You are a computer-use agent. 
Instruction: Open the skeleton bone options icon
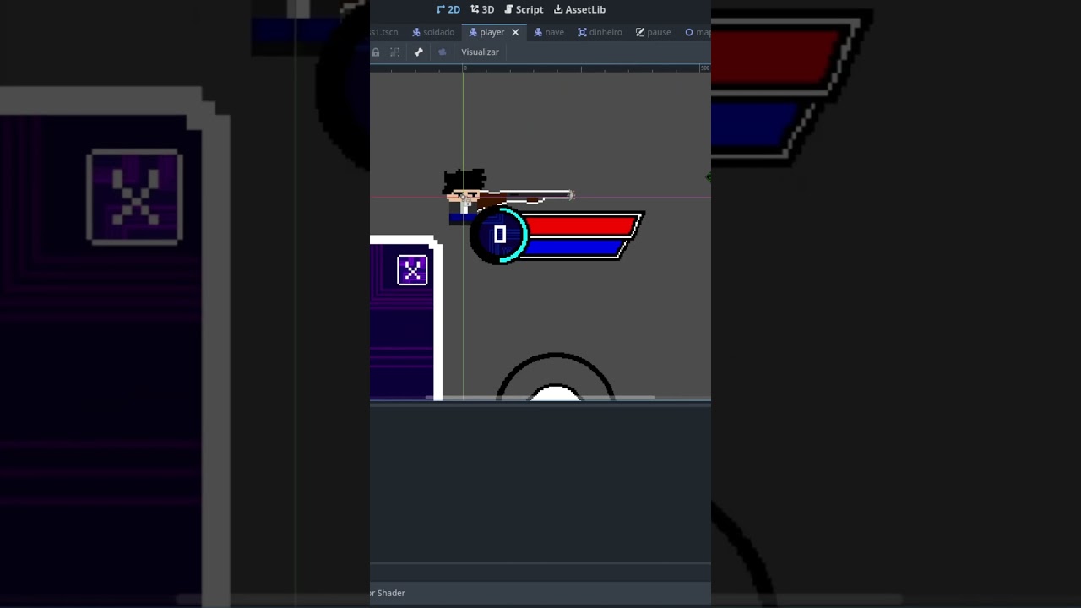(x=418, y=52)
